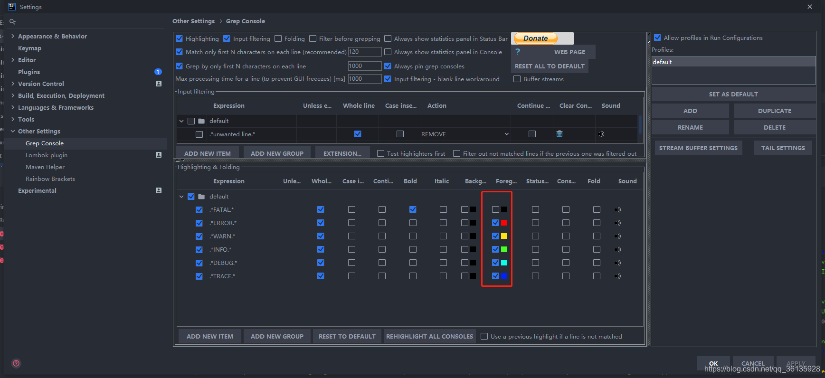Click cyan foreground color swatch for DEBUG
825x378 pixels.
click(x=504, y=263)
